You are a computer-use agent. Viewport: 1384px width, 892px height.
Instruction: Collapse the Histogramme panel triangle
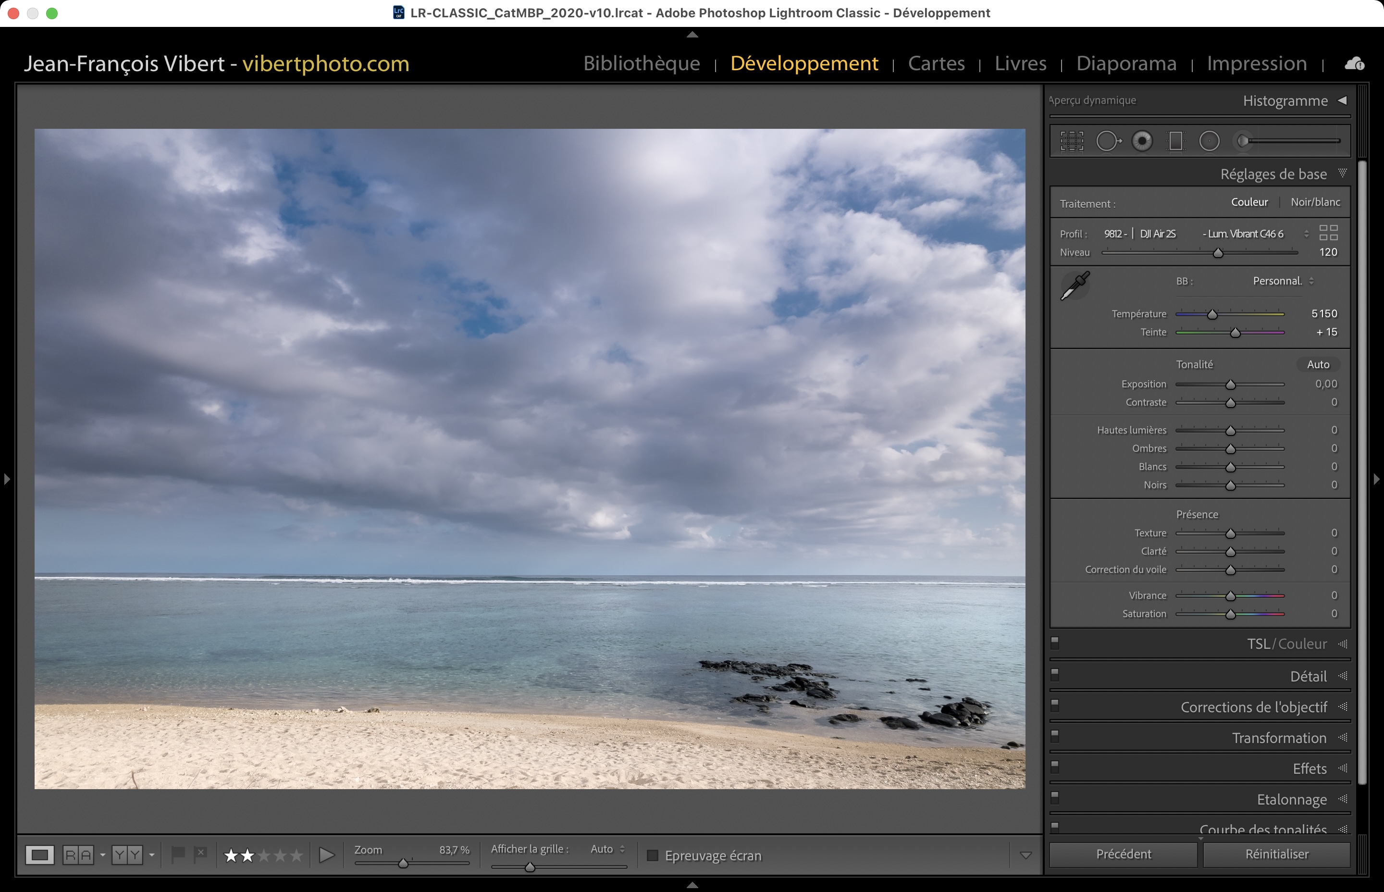click(x=1342, y=100)
